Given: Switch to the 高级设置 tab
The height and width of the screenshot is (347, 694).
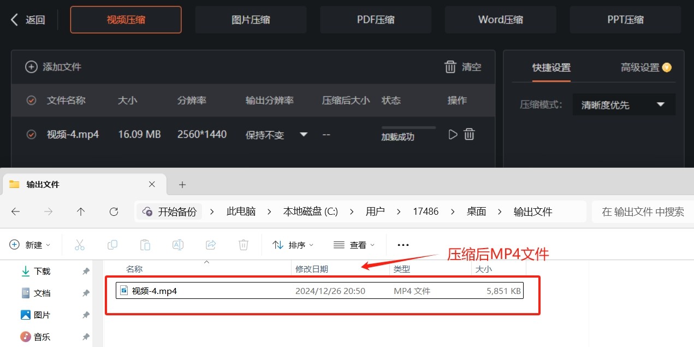Looking at the screenshot, I should 645,68.
